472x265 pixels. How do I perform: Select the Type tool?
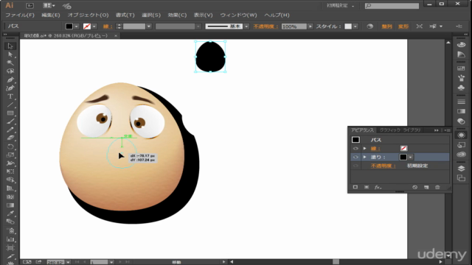click(10, 96)
